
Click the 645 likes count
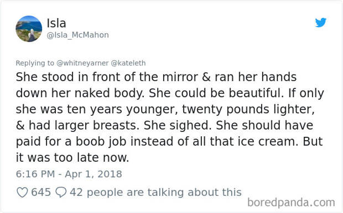41,192
